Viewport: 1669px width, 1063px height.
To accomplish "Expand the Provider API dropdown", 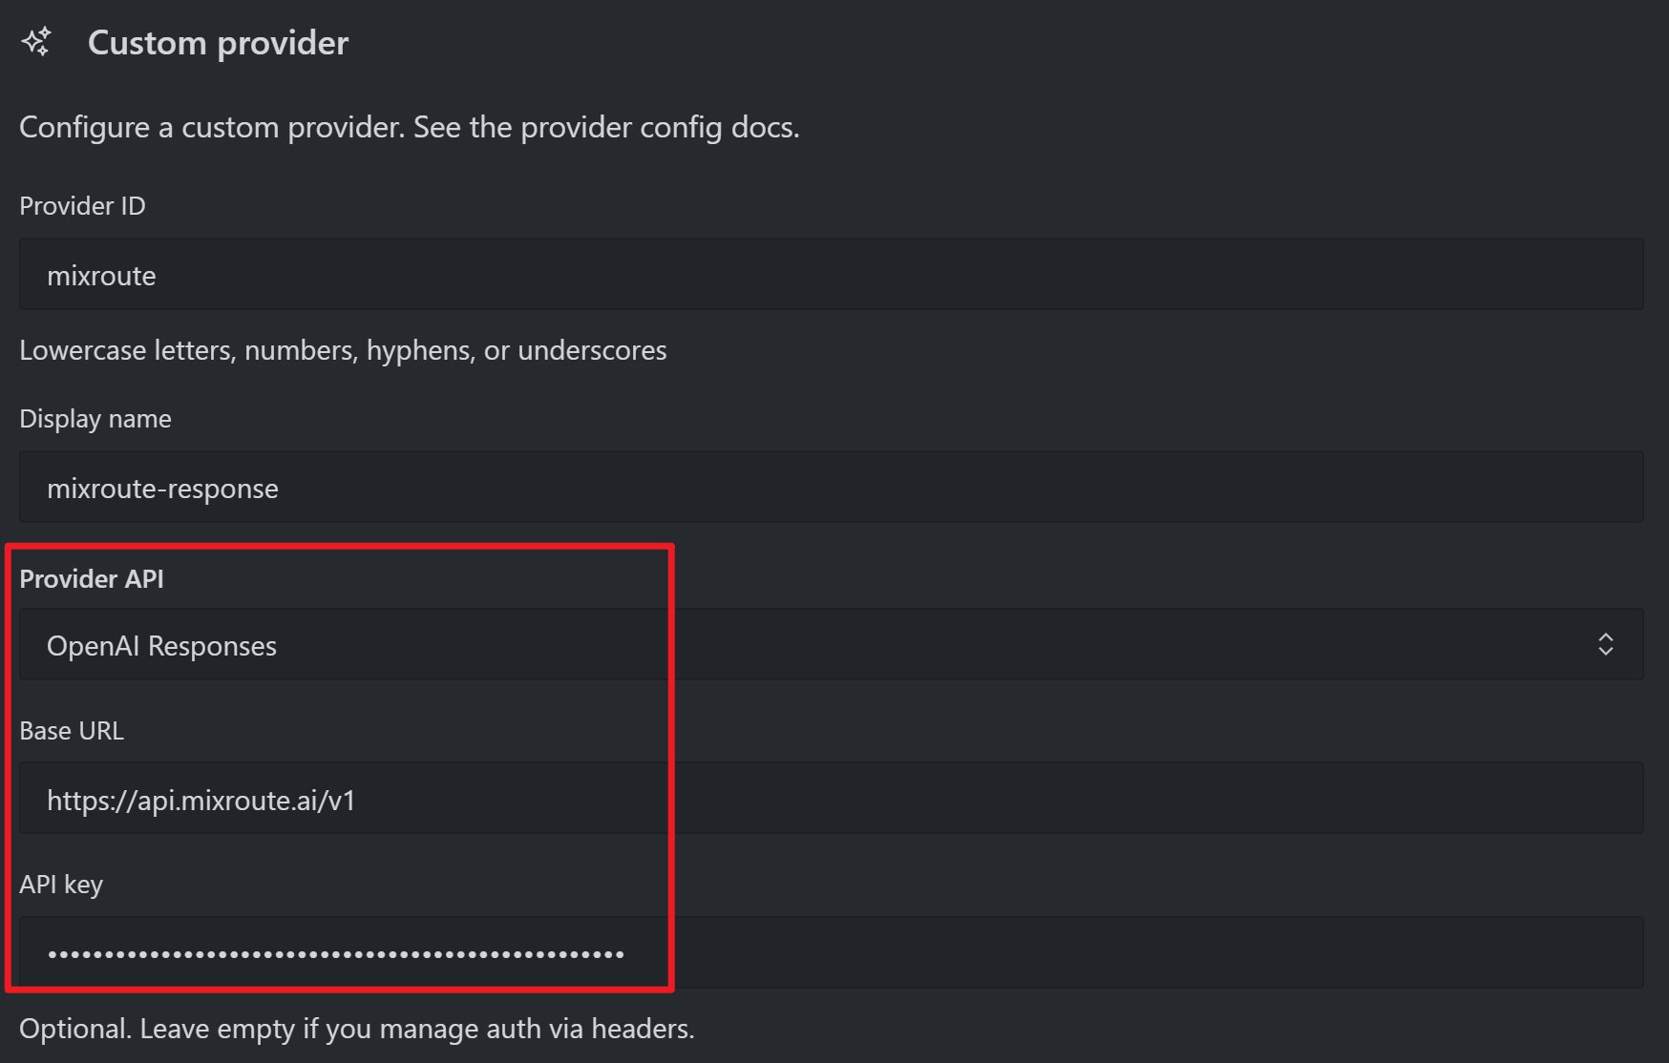I will [831, 644].
